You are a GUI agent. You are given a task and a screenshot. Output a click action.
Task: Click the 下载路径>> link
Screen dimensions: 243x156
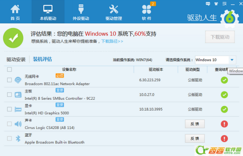click(x=112, y=41)
